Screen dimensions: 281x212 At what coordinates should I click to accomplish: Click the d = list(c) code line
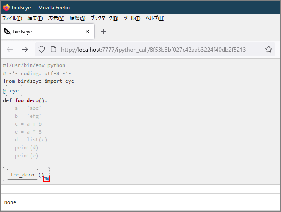click(31, 139)
